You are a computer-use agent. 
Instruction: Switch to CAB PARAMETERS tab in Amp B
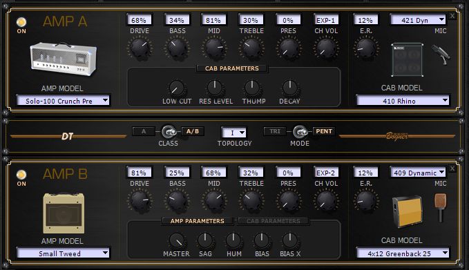coord(274,221)
